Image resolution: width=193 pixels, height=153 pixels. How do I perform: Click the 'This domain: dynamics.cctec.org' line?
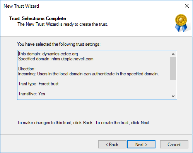(x=48, y=54)
